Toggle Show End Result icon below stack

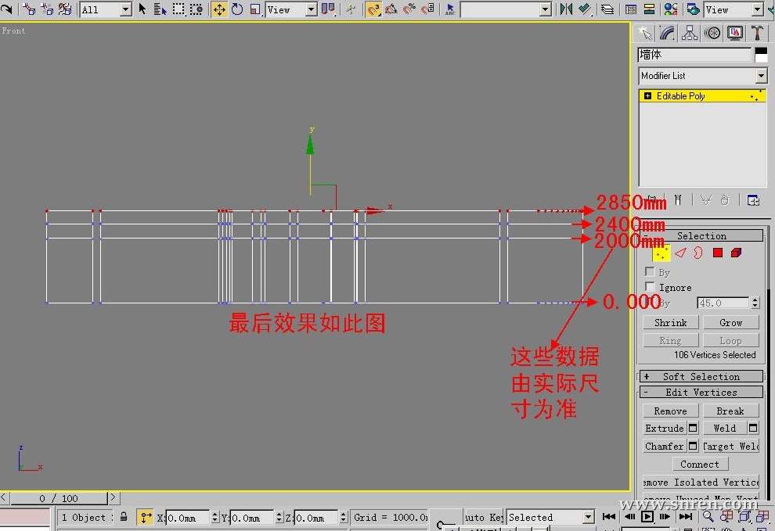coord(678,200)
